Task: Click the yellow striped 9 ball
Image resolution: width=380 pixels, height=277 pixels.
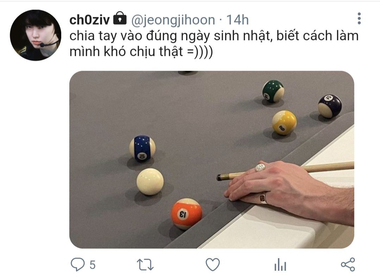Action: click(284, 123)
